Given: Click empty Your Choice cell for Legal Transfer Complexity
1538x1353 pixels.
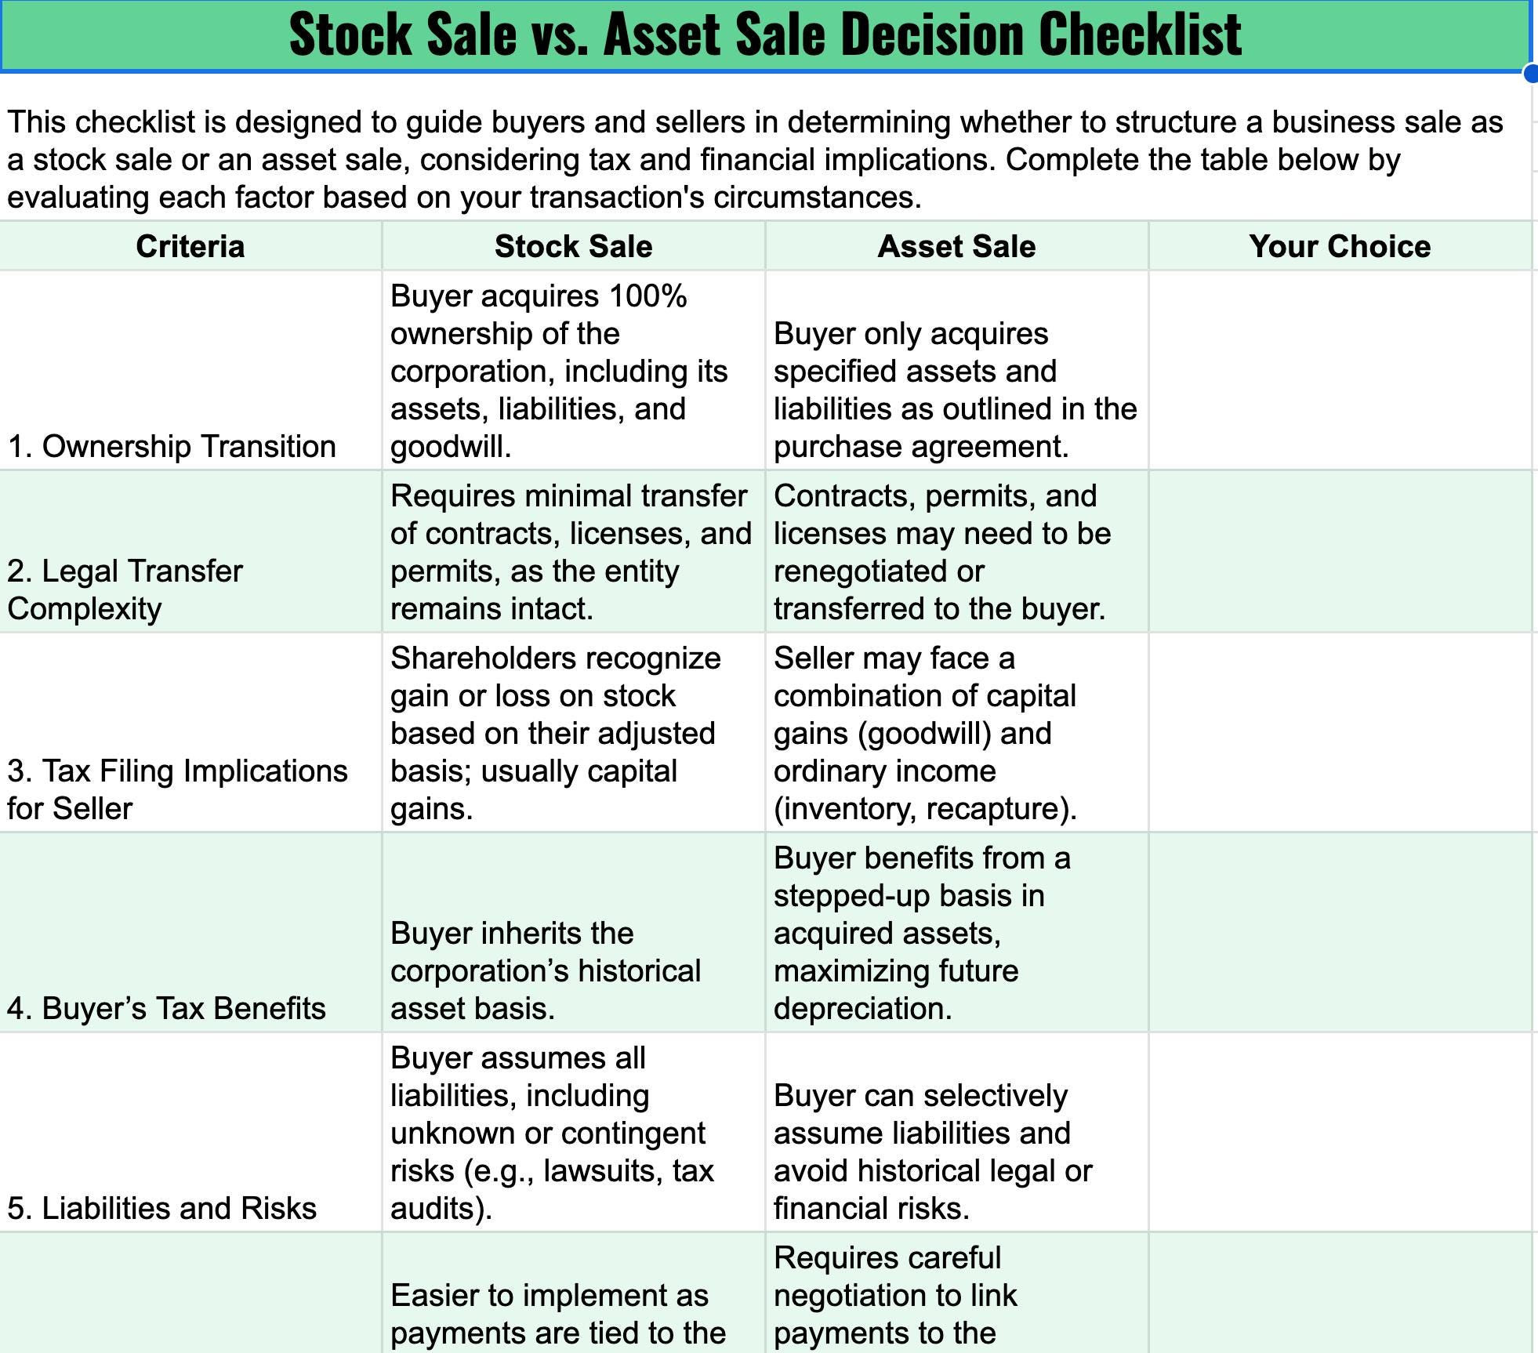Looking at the screenshot, I should 1340,552.
